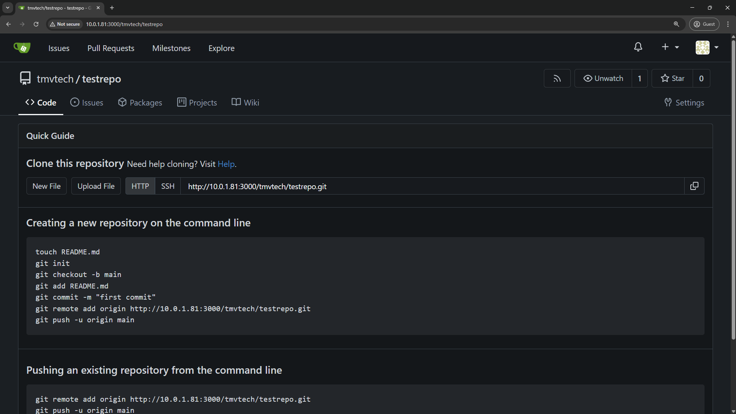Switch the clone URL to SSH
This screenshot has width=736, height=414.
(x=168, y=186)
